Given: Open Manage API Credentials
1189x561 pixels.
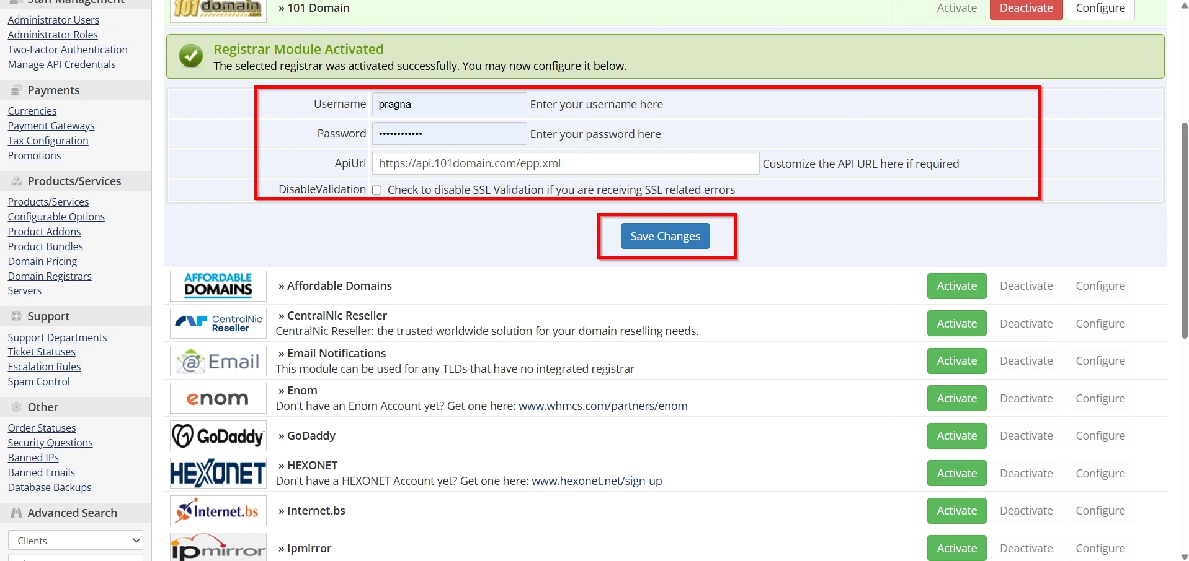Looking at the screenshot, I should (x=61, y=64).
